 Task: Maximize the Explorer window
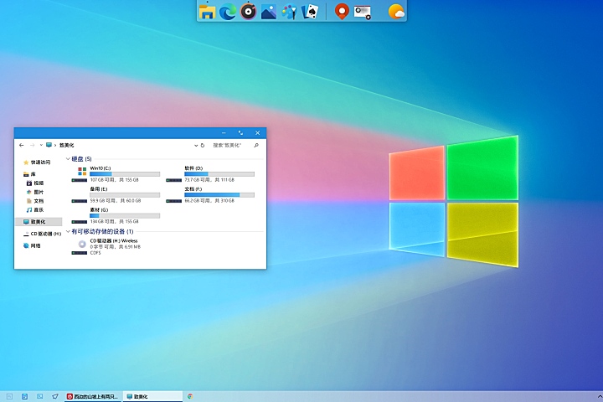(240, 132)
